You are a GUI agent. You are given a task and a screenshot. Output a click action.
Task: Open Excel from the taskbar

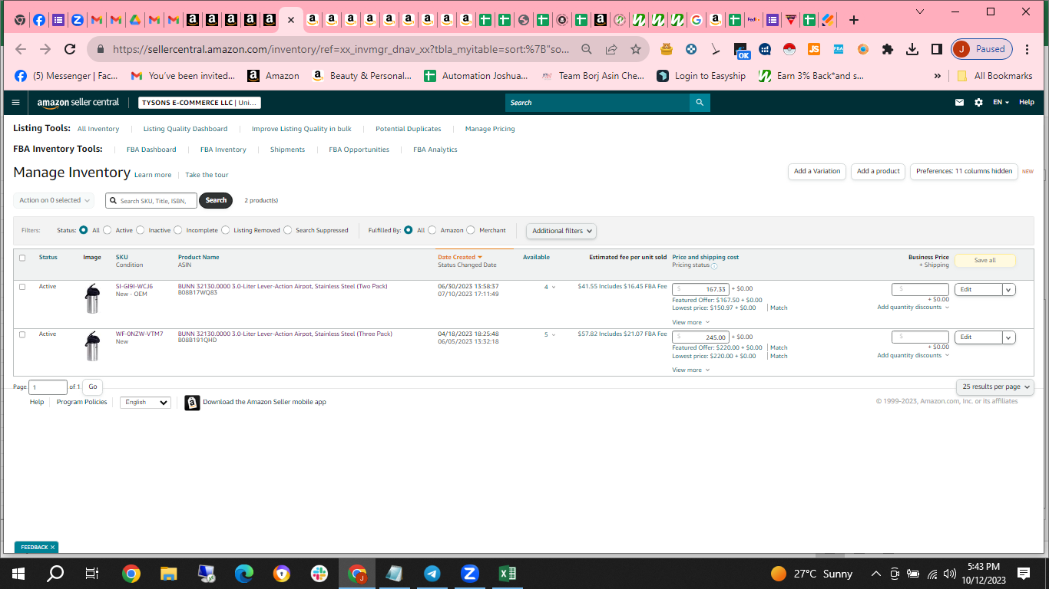(507, 573)
